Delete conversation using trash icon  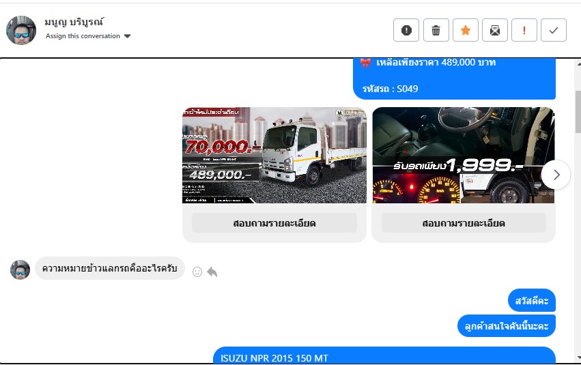click(436, 30)
